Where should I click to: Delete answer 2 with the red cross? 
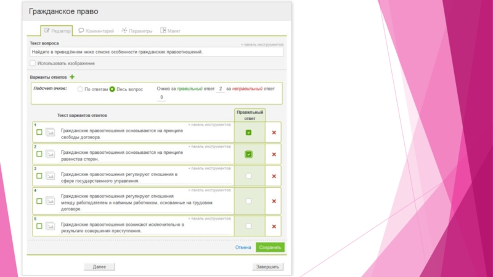pos(274,155)
